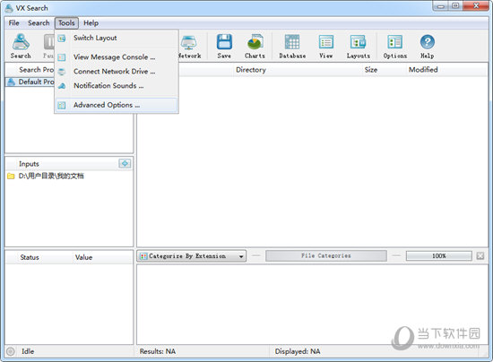Click the add input icon in Inputs header

pyautogui.click(x=125, y=163)
